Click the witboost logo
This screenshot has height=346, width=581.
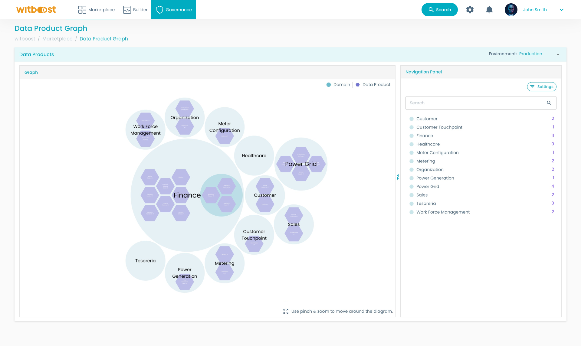coord(36,9)
